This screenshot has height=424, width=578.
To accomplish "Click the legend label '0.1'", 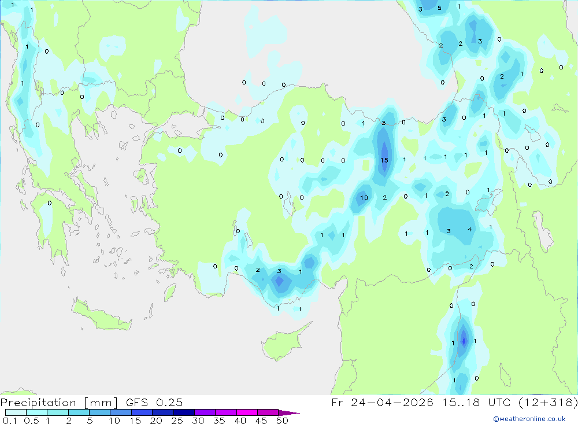I will pyautogui.click(x=10, y=421).
